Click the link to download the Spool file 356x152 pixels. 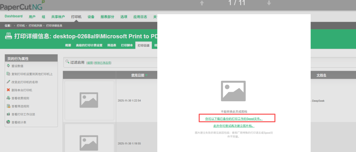click(234, 118)
